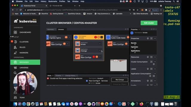
Task: Open the Amazon bookmark
Action: [88, 14]
